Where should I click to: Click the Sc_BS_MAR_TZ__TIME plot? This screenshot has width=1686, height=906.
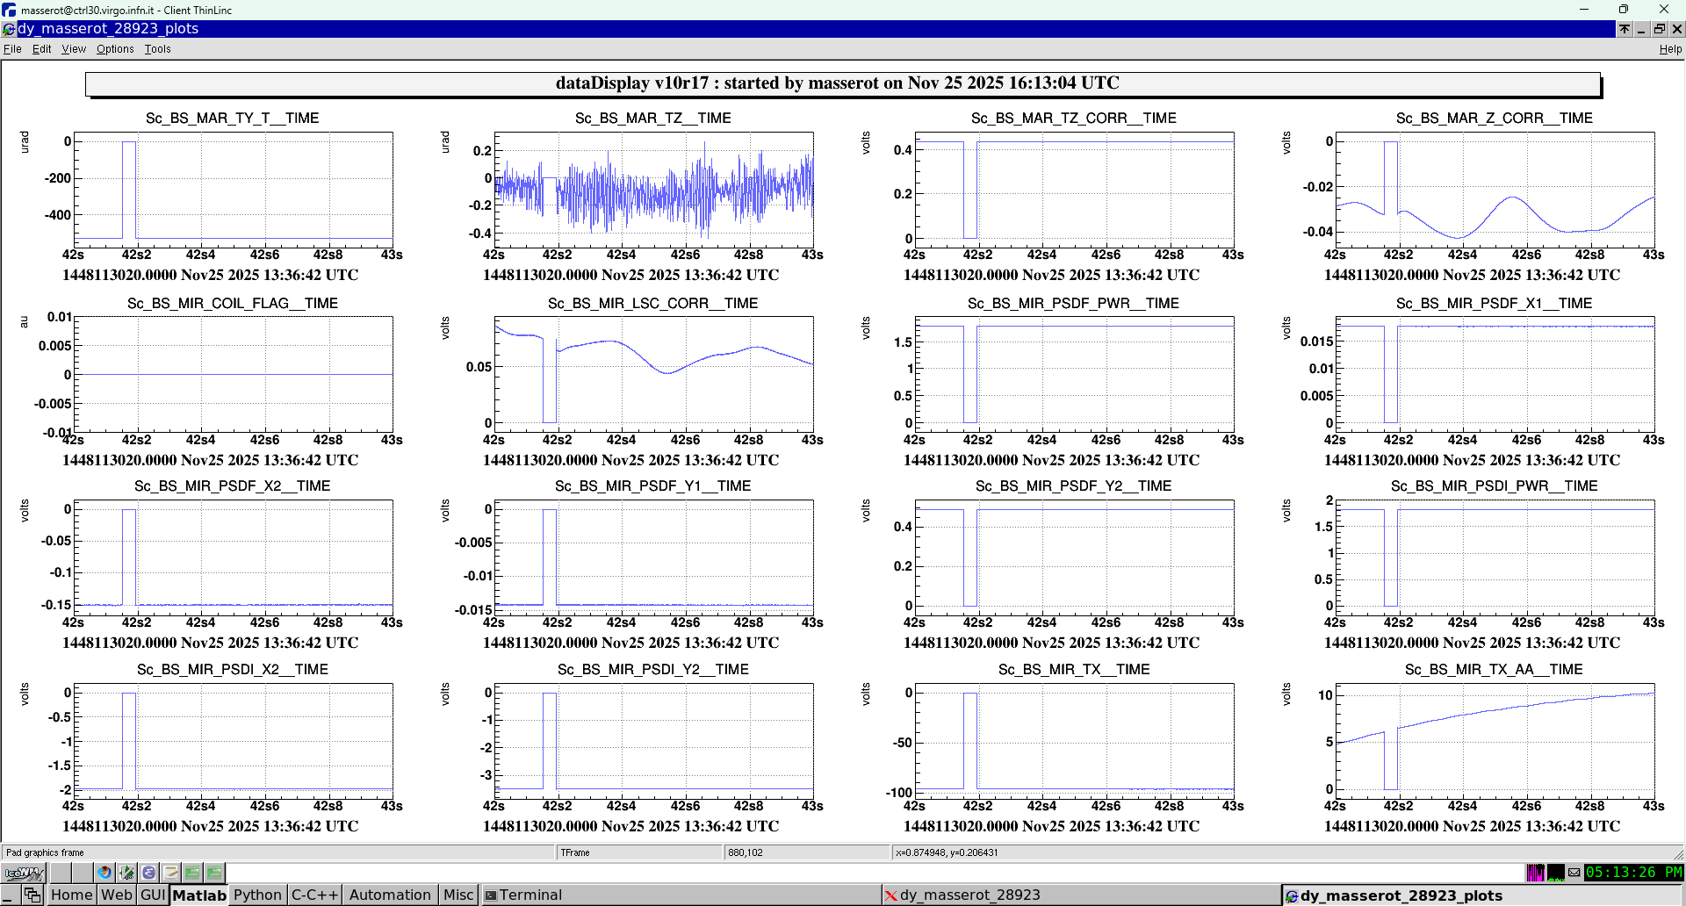tap(653, 190)
